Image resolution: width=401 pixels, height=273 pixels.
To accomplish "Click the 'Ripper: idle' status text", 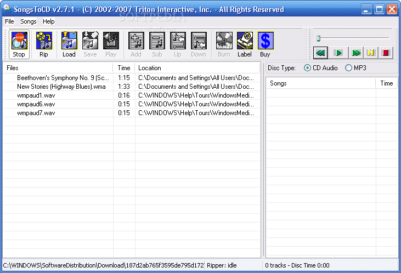I will click(x=222, y=265).
